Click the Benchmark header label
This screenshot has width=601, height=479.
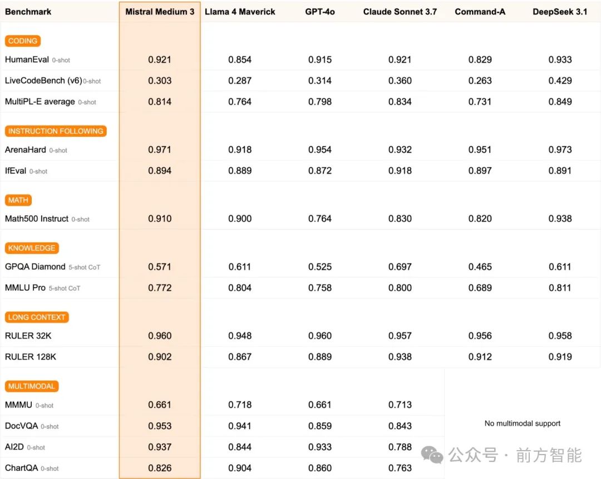[x=28, y=12]
